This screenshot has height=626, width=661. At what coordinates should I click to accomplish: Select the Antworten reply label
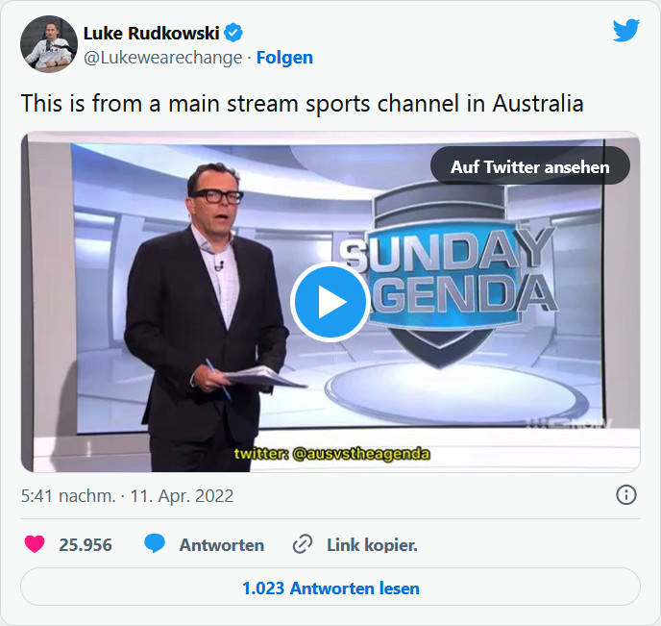222,545
